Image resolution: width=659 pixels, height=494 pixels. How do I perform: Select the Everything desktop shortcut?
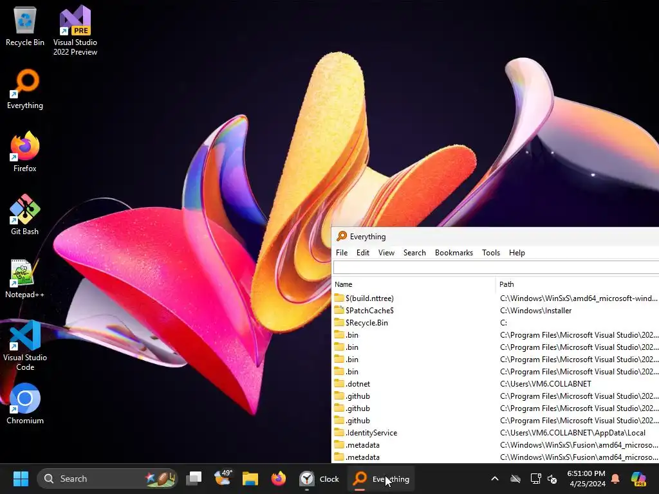coord(25,89)
